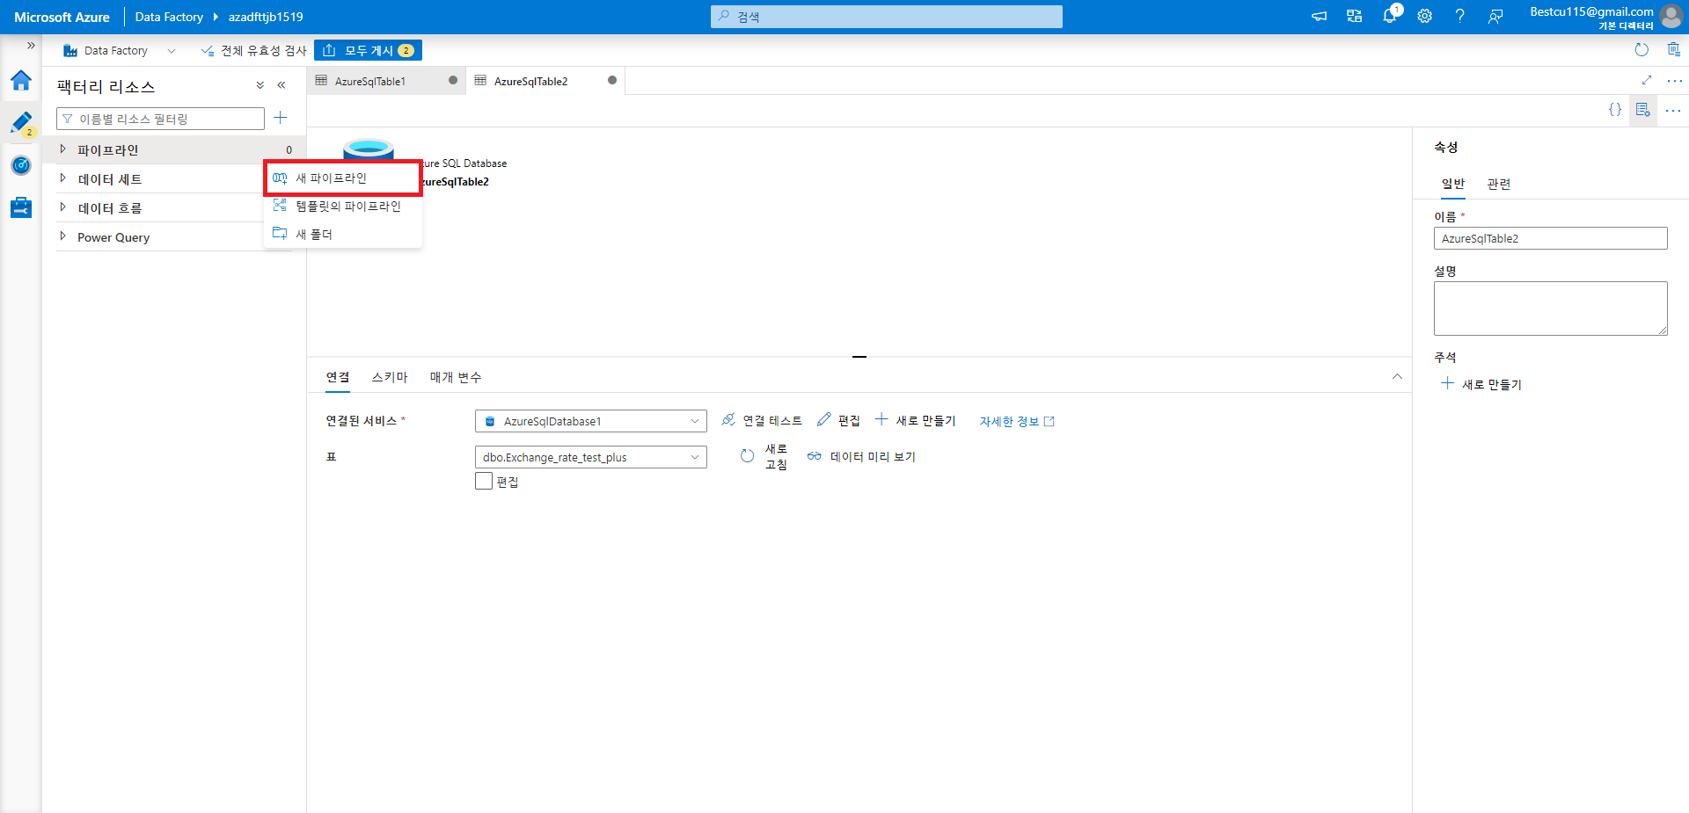Toggle the Edit checkbox under table
This screenshot has height=813, width=1689.
tap(484, 481)
